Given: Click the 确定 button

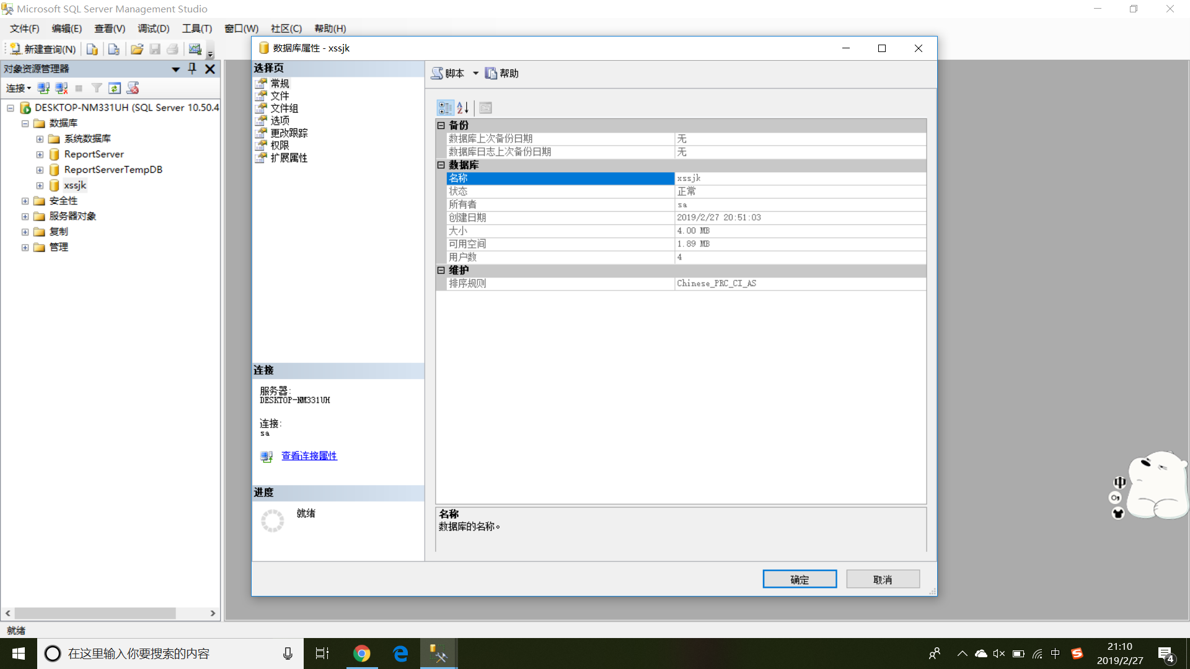Looking at the screenshot, I should click(x=799, y=579).
